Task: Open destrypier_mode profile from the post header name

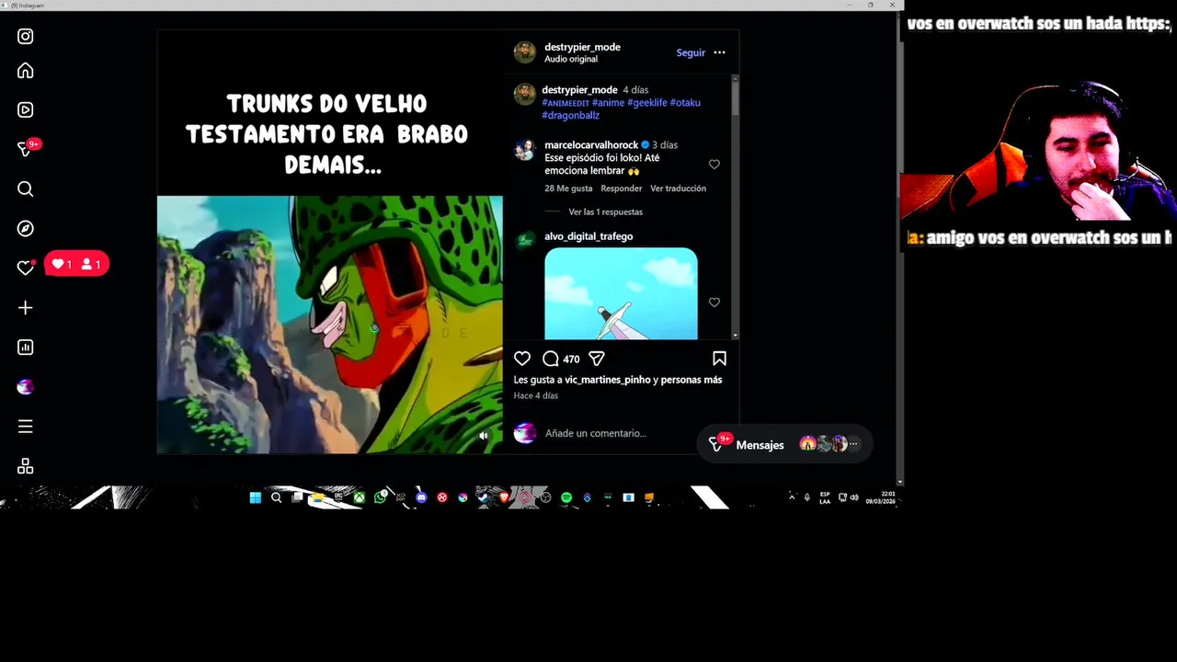Action: click(582, 47)
